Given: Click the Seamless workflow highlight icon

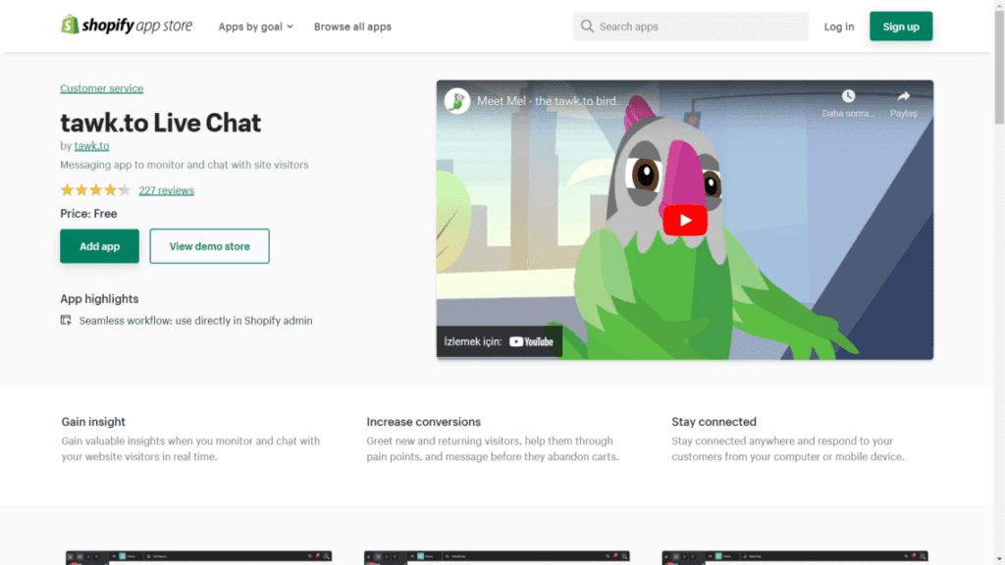Looking at the screenshot, I should [x=66, y=321].
